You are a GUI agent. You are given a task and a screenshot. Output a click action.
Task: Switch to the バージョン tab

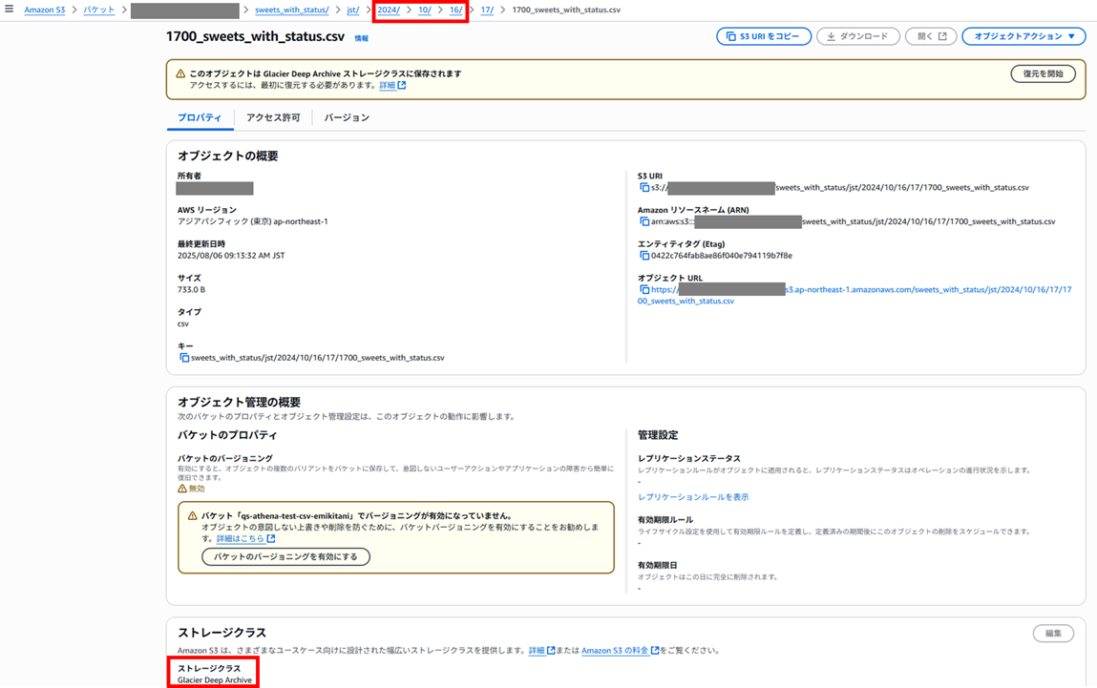coord(347,117)
